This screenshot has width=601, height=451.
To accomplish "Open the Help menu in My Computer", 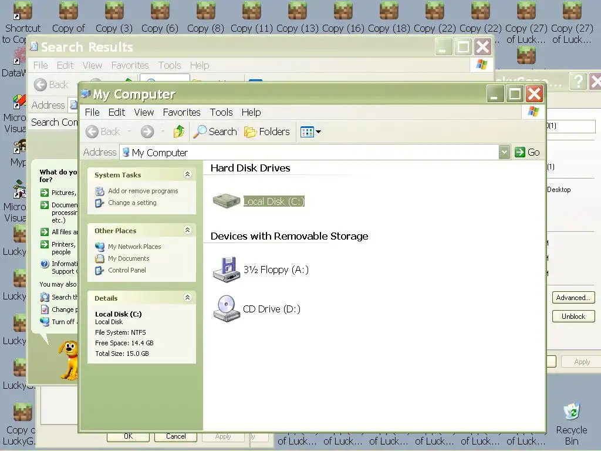I will [x=251, y=112].
